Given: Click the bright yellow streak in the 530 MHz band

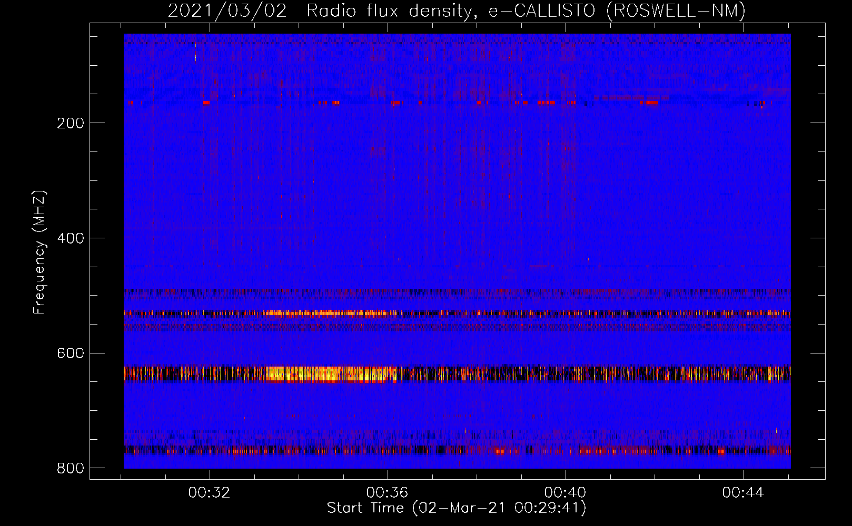Looking at the screenshot, I should pos(329,313).
